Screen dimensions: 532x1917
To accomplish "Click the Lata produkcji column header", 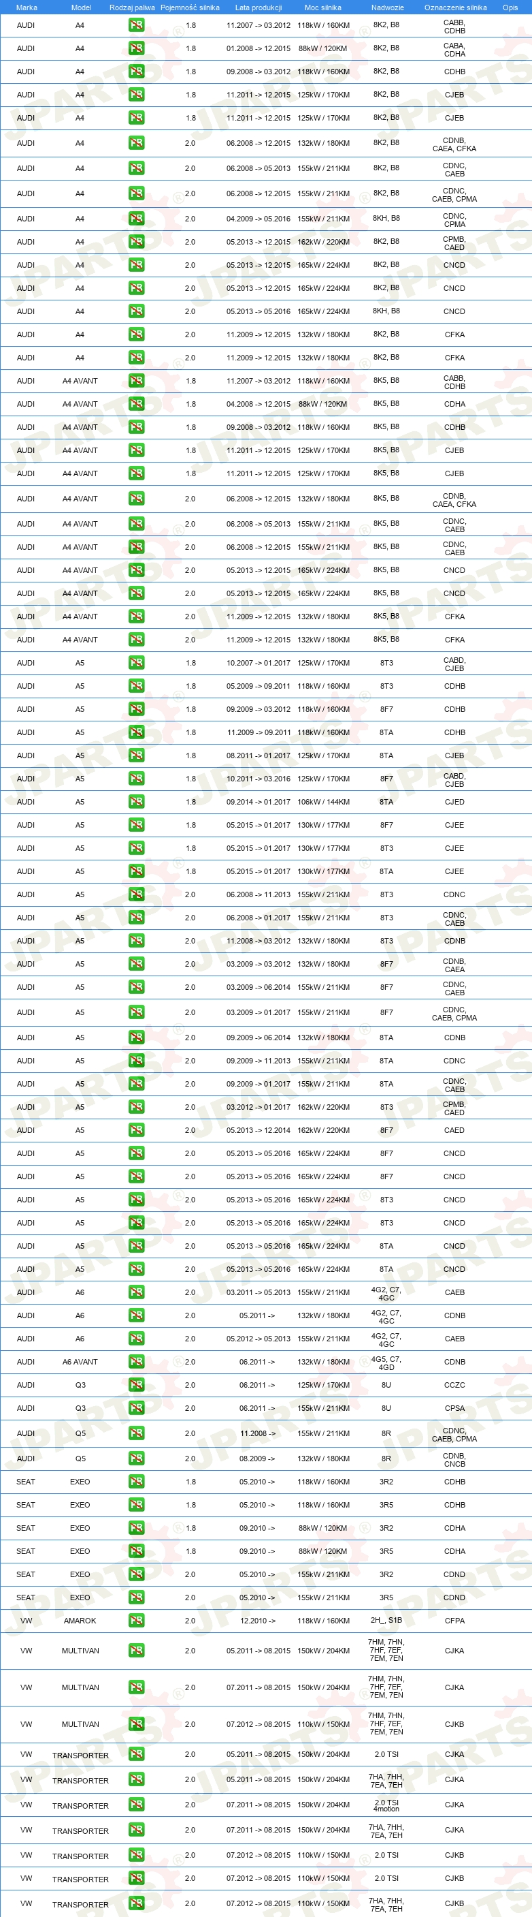I will point(259,7).
